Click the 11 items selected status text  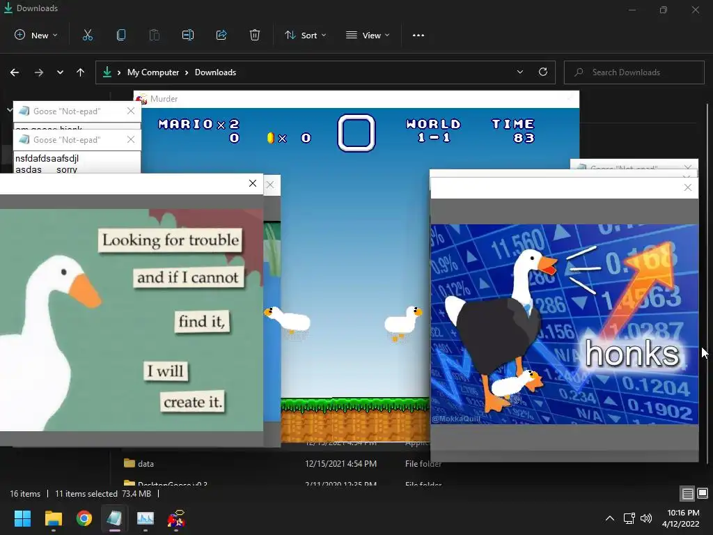click(86, 494)
